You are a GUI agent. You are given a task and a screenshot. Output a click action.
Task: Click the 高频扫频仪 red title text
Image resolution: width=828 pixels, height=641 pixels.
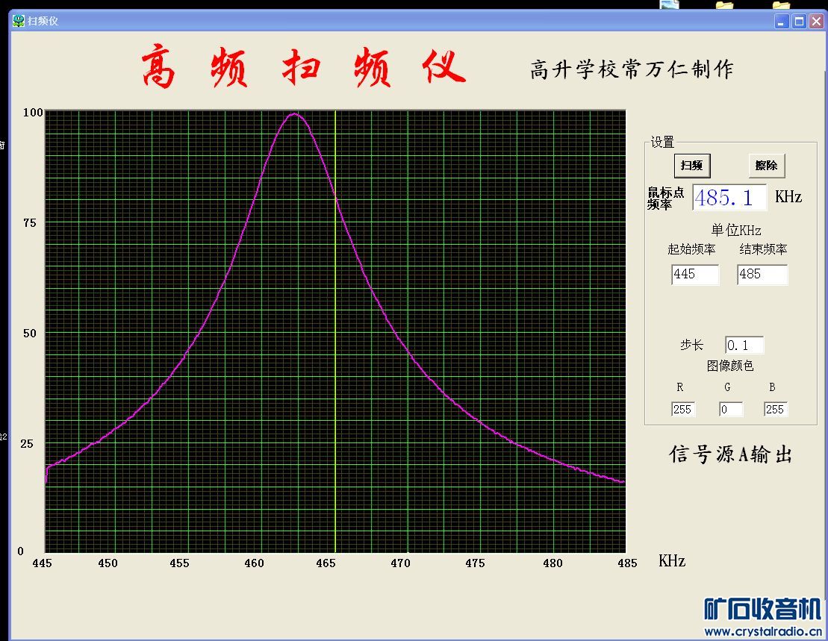pyautogui.click(x=304, y=67)
